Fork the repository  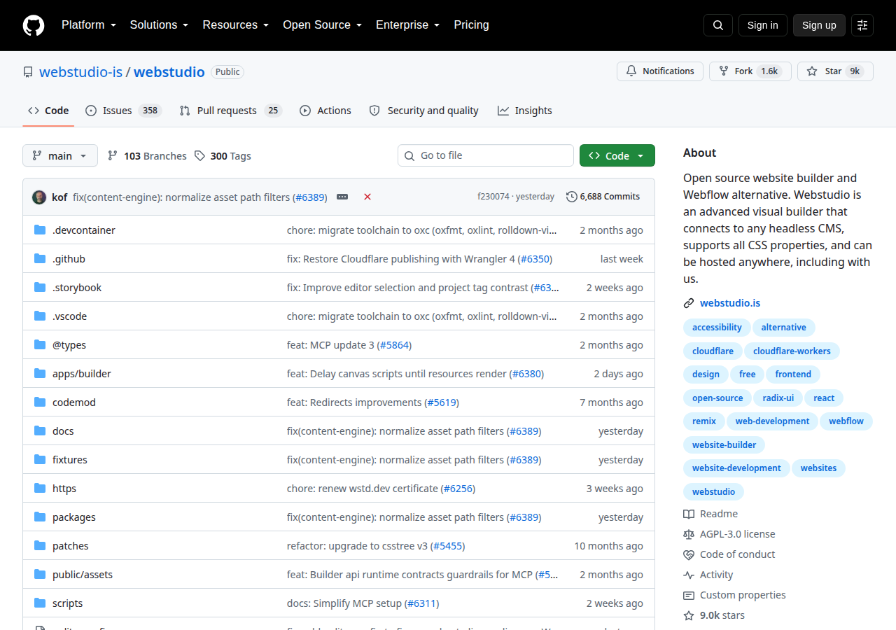(x=750, y=71)
